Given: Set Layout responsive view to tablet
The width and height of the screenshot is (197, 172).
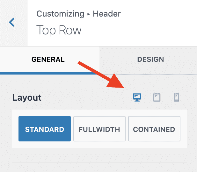Looking at the screenshot, I should pyautogui.click(x=157, y=97).
